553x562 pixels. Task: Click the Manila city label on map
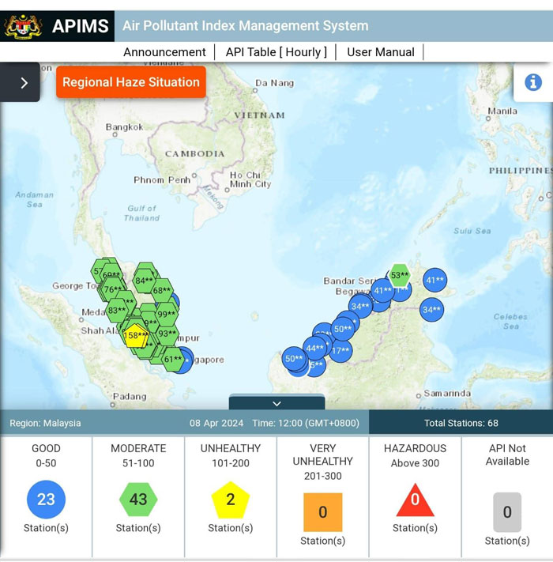pos(502,111)
